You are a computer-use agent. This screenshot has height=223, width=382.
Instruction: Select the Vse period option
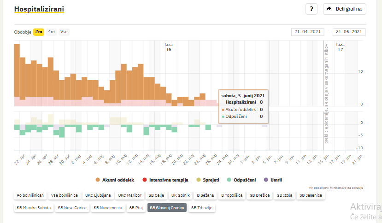click(x=64, y=32)
